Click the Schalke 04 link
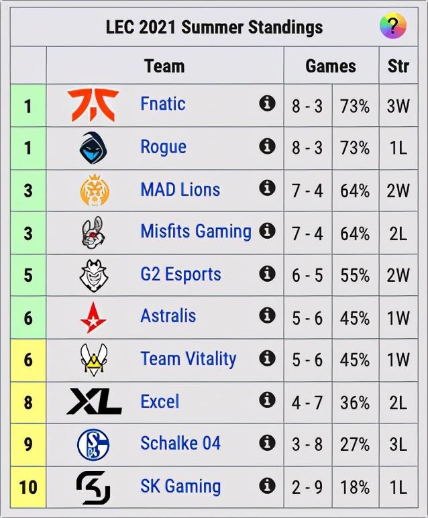The image size is (428, 518). [180, 443]
